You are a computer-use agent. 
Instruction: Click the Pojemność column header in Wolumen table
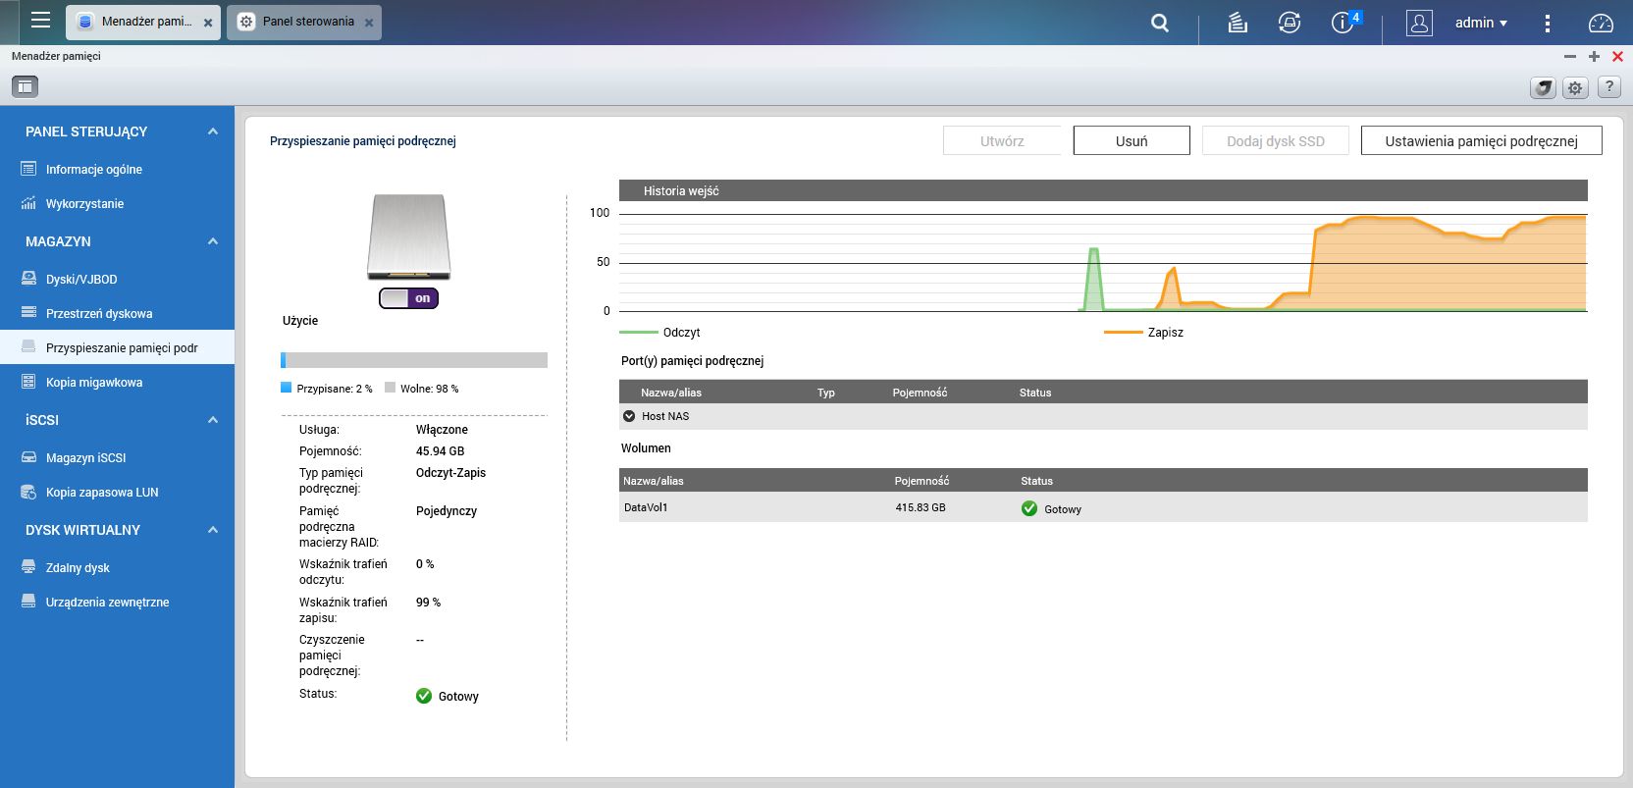click(x=922, y=481)
